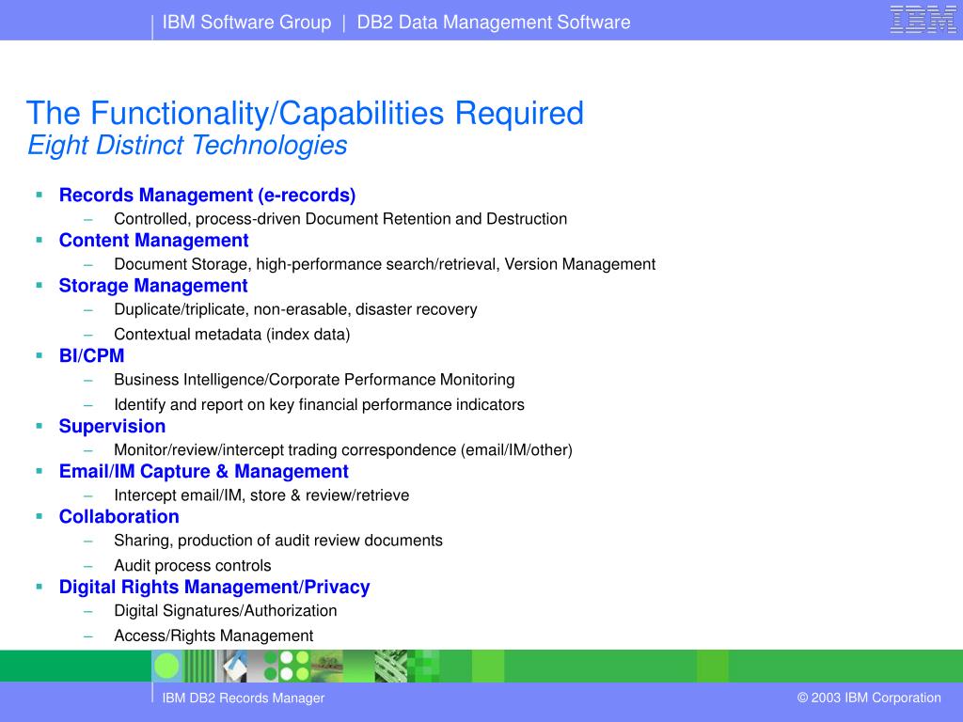The image size is (963, 722).
Task: Select 'Monitor/review/intercept trading correspondence' line
Action: pyautogui.click(x=343, y=450)
